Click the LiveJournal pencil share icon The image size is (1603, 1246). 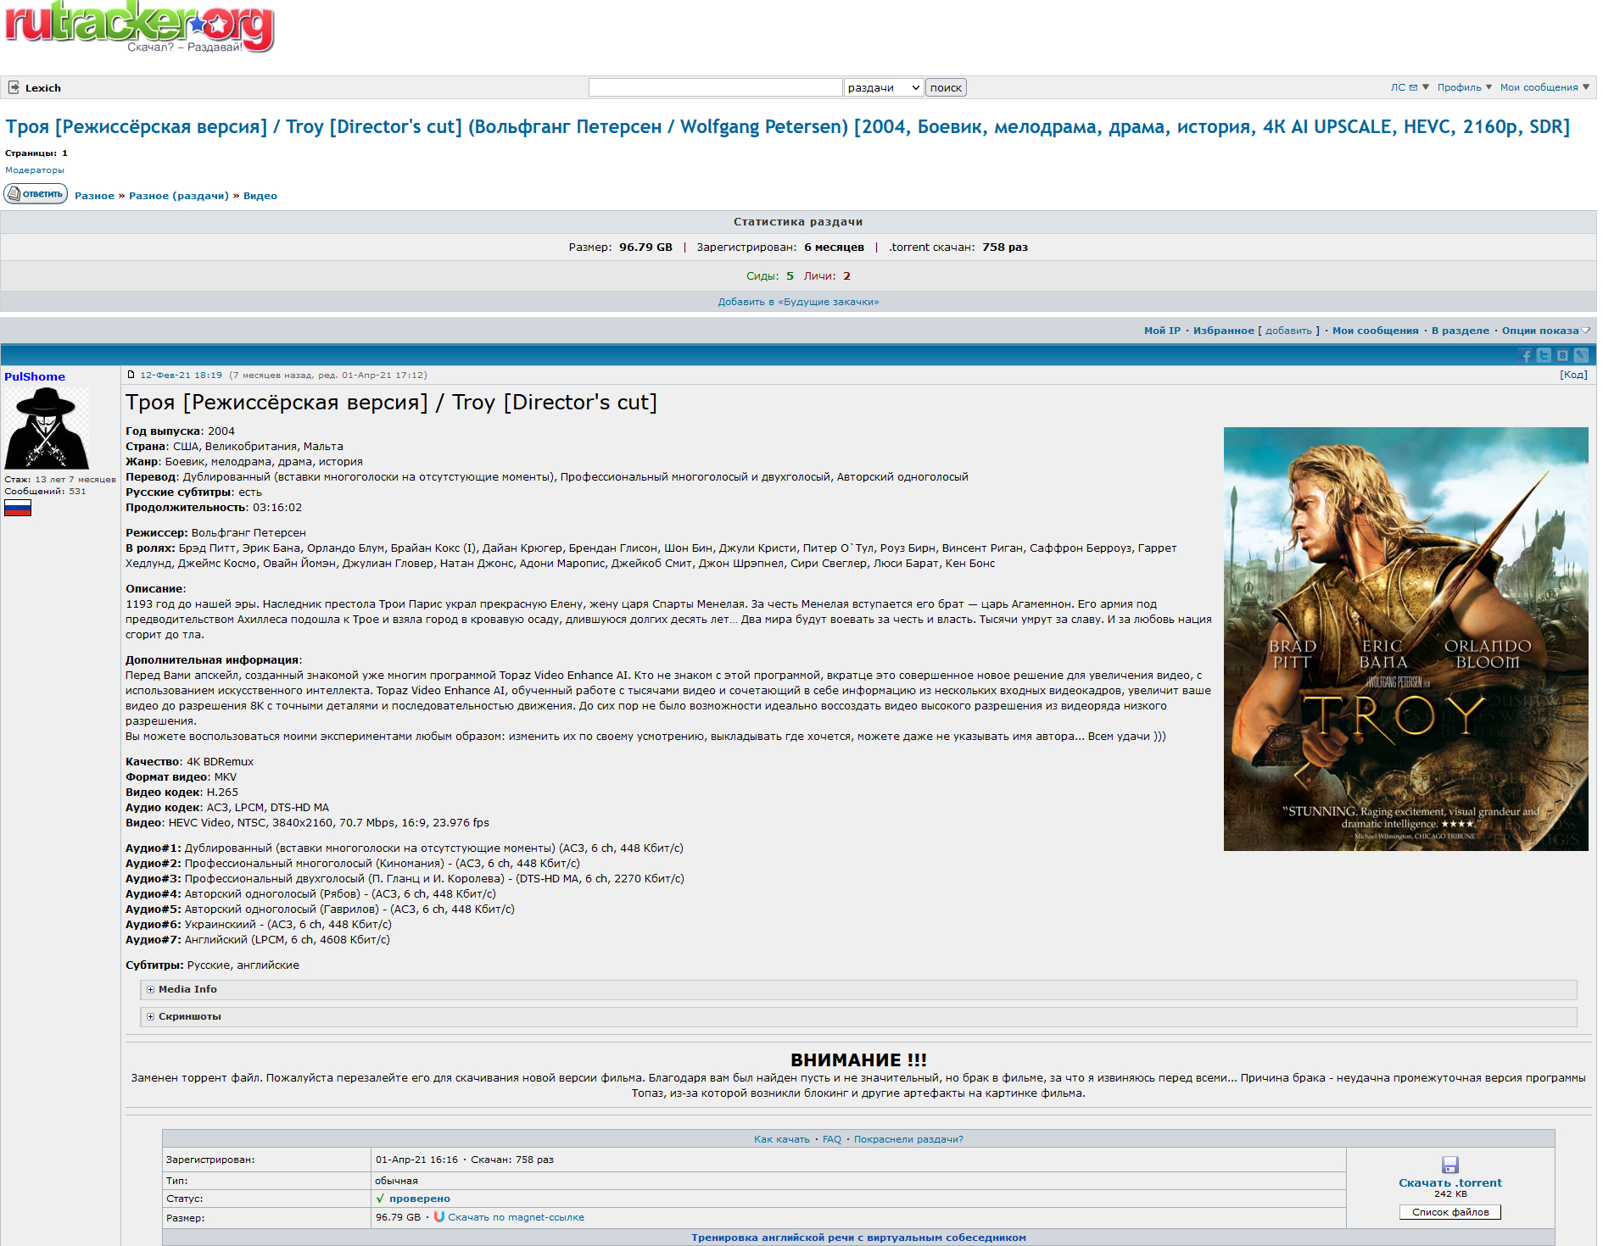[1581, 356]
